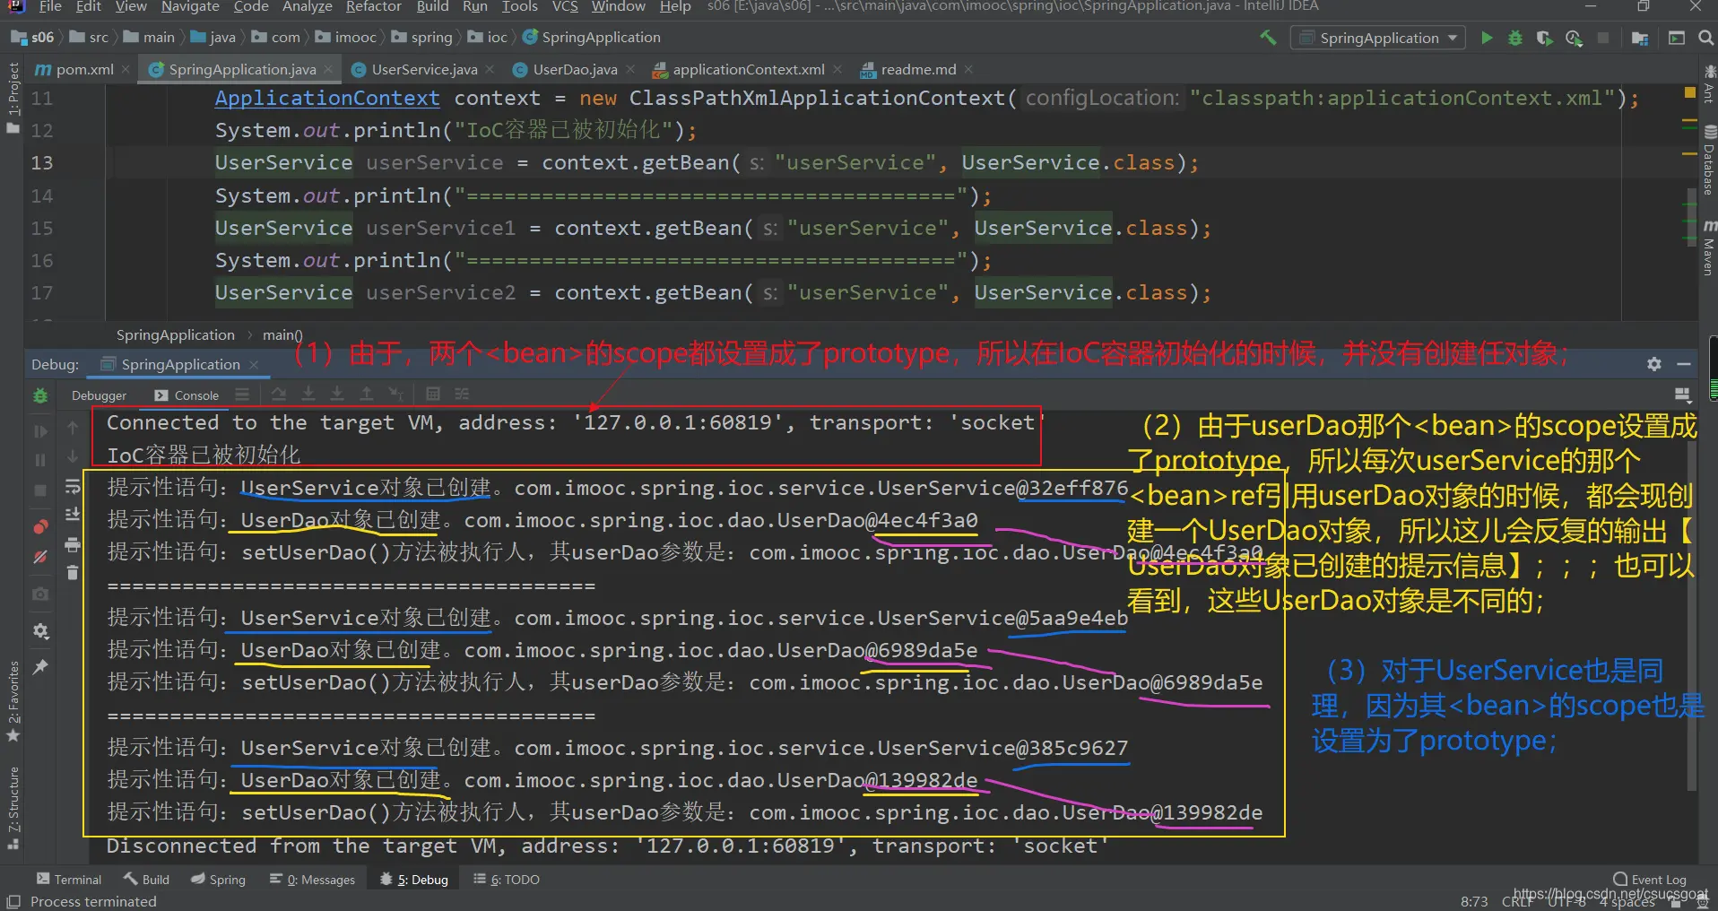The image size is (1718, 911).
Task: Open Project Structure from top toolbar
Action: pos(1640,38)
